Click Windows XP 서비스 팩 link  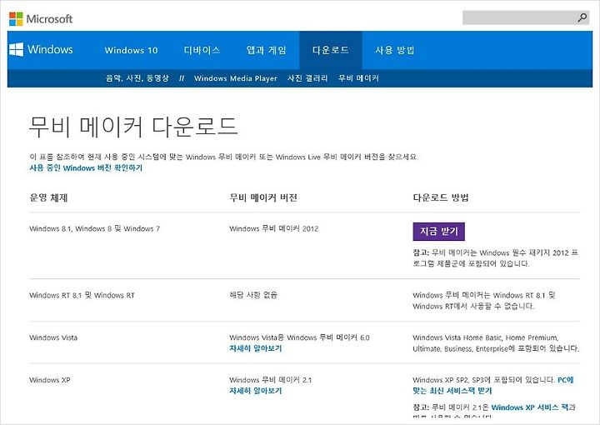coord(530,407)
